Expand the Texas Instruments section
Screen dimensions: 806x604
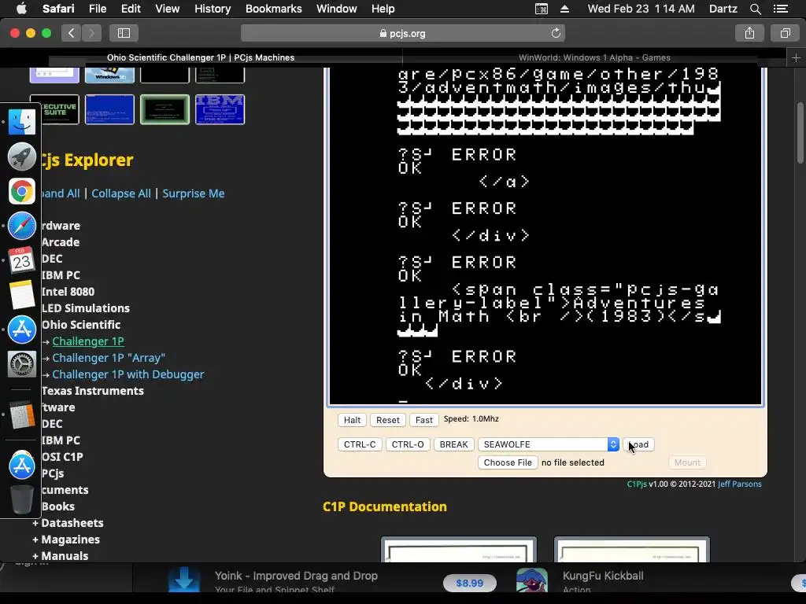(93, 391)
